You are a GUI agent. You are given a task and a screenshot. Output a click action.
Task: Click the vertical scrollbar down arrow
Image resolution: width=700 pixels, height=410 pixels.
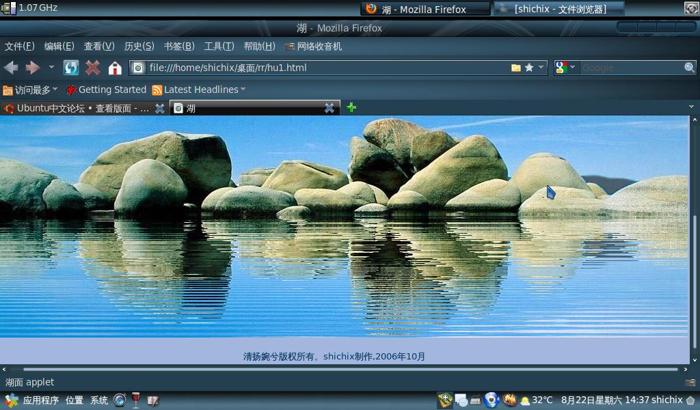(x=695, y=360)
